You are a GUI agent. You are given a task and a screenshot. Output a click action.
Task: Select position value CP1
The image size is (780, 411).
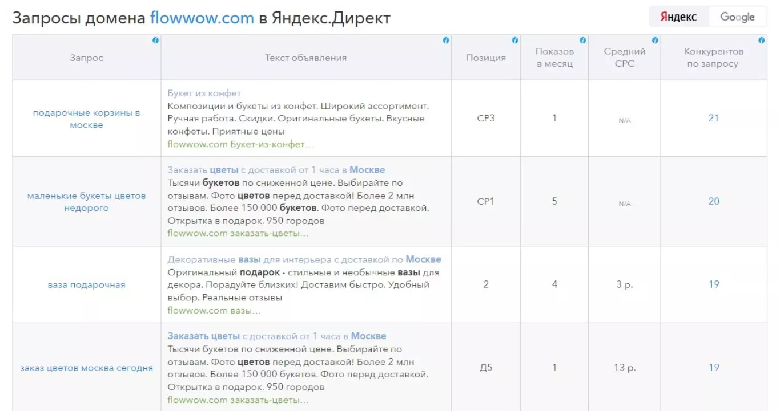tap(486, 201)
